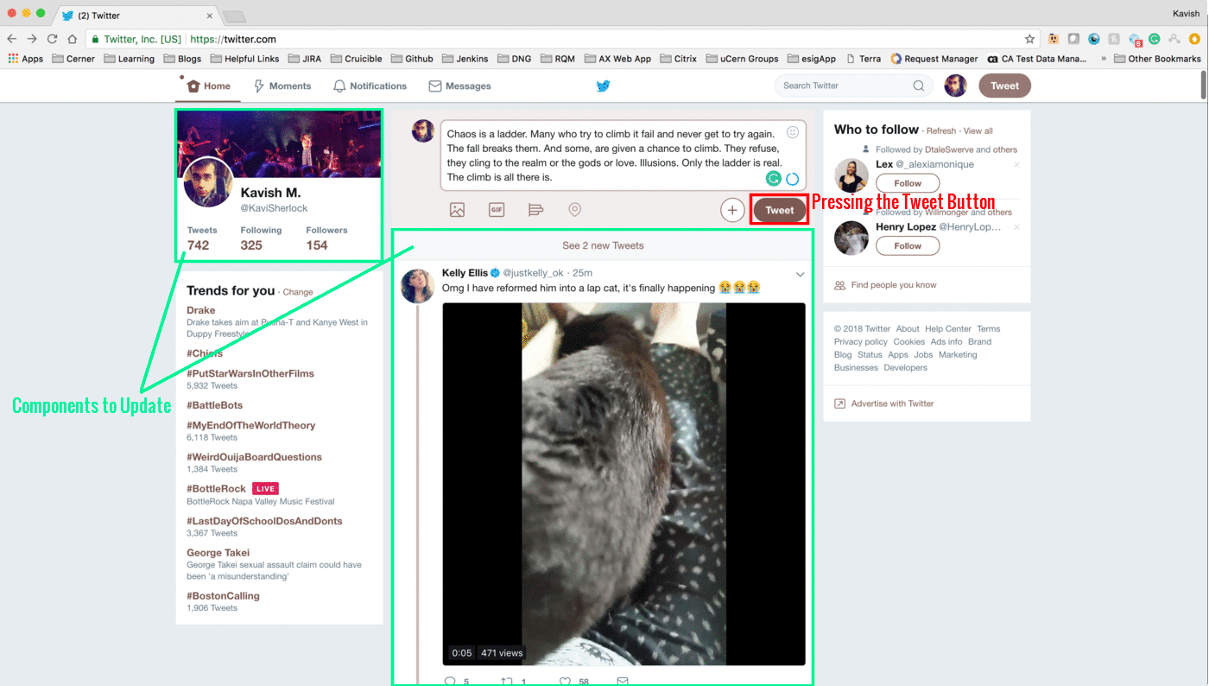Add a photo using the image icon
The width and height of the screenshot is (1209, 686).
click(x=457, y=210)
